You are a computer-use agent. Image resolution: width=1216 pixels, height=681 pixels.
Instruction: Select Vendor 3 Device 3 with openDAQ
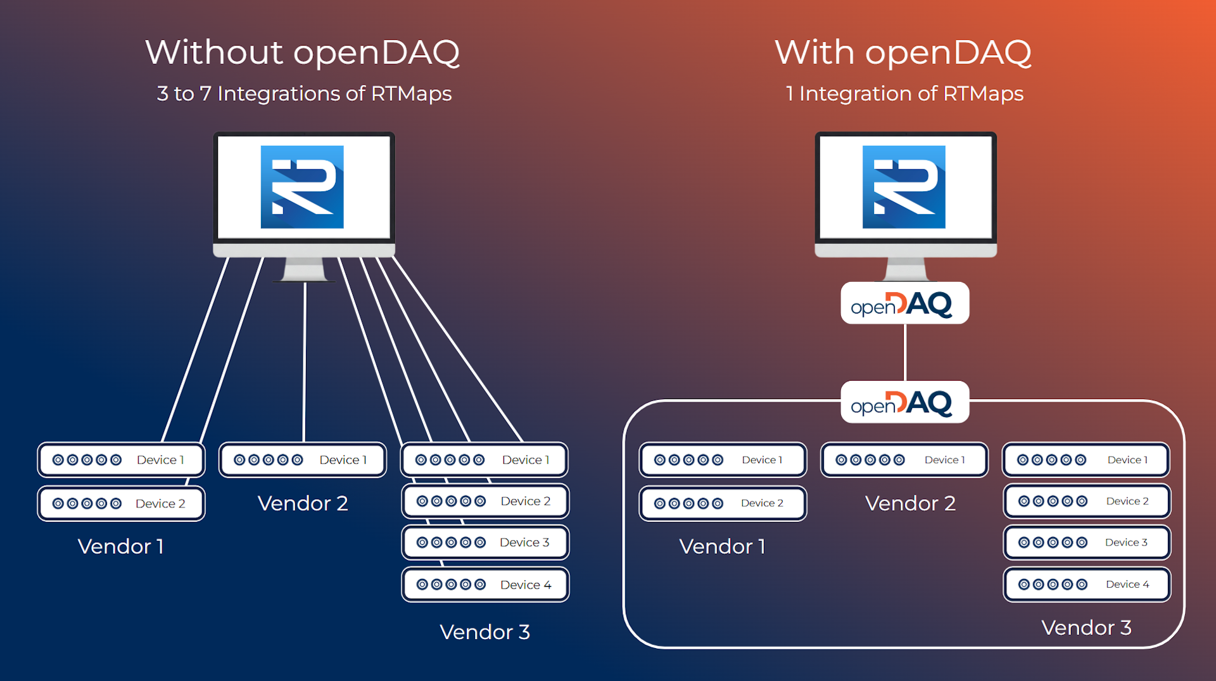[x=1087, y=542]
